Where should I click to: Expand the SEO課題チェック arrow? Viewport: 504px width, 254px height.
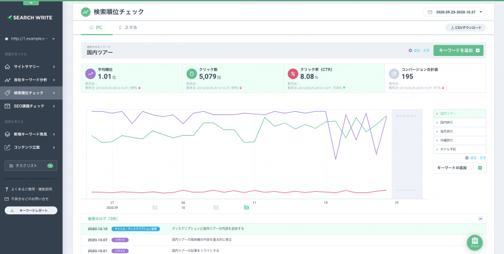coord(54,106)
